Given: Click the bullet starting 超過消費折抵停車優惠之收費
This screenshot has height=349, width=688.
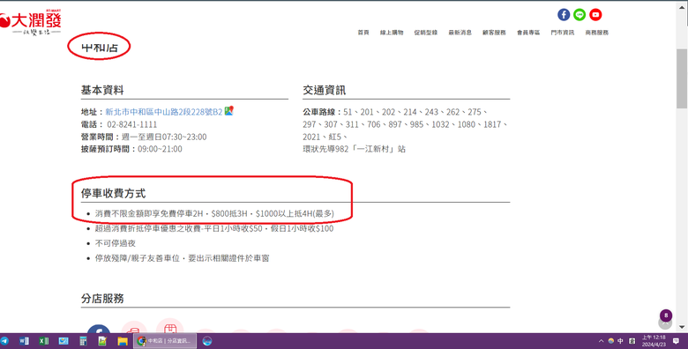Looking at the screenshot, I should coord(214,229).
